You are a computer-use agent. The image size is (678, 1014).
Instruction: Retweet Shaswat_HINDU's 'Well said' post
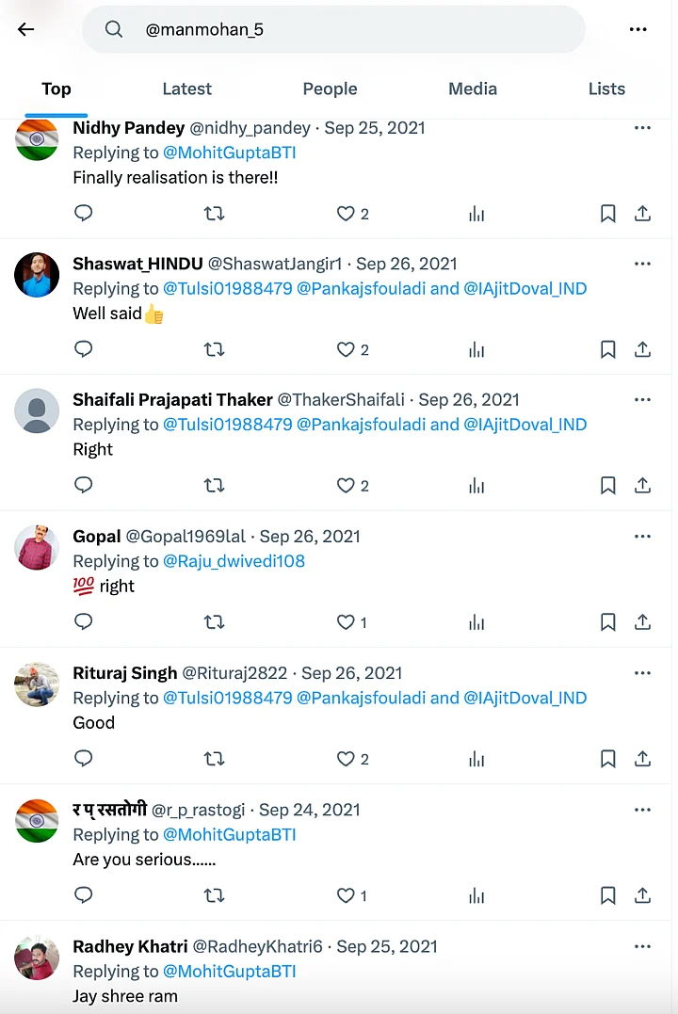[214, 349]
